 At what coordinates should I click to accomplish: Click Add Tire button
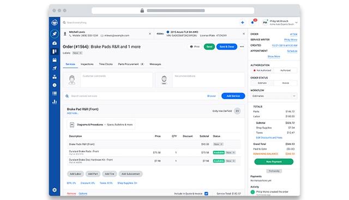tap(110, 174)
